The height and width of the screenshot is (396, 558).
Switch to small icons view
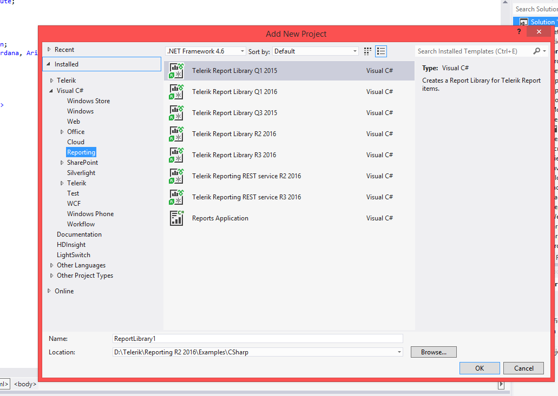pos(367,51)
